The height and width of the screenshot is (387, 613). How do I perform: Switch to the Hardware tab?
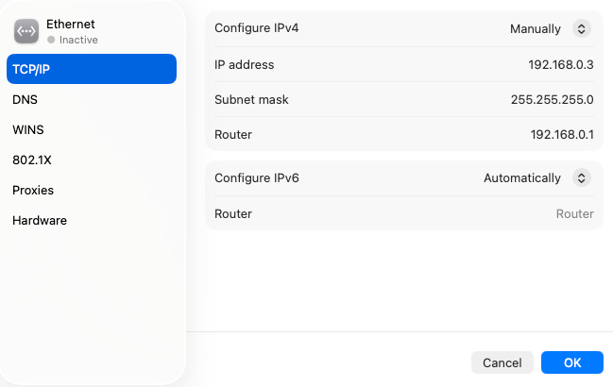[40, 220]
